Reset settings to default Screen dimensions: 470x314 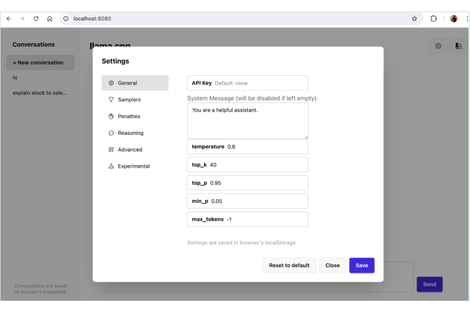(289, 265)
